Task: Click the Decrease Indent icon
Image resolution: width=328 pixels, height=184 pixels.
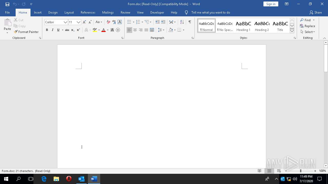Action: point(158,22)
